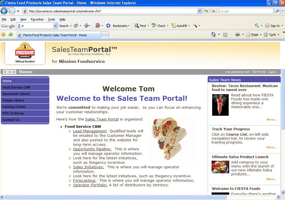The width and height of the screenshot is (285, 200).
Task: Go to POS Ordering in sidebar
Action: click(13, 113)
